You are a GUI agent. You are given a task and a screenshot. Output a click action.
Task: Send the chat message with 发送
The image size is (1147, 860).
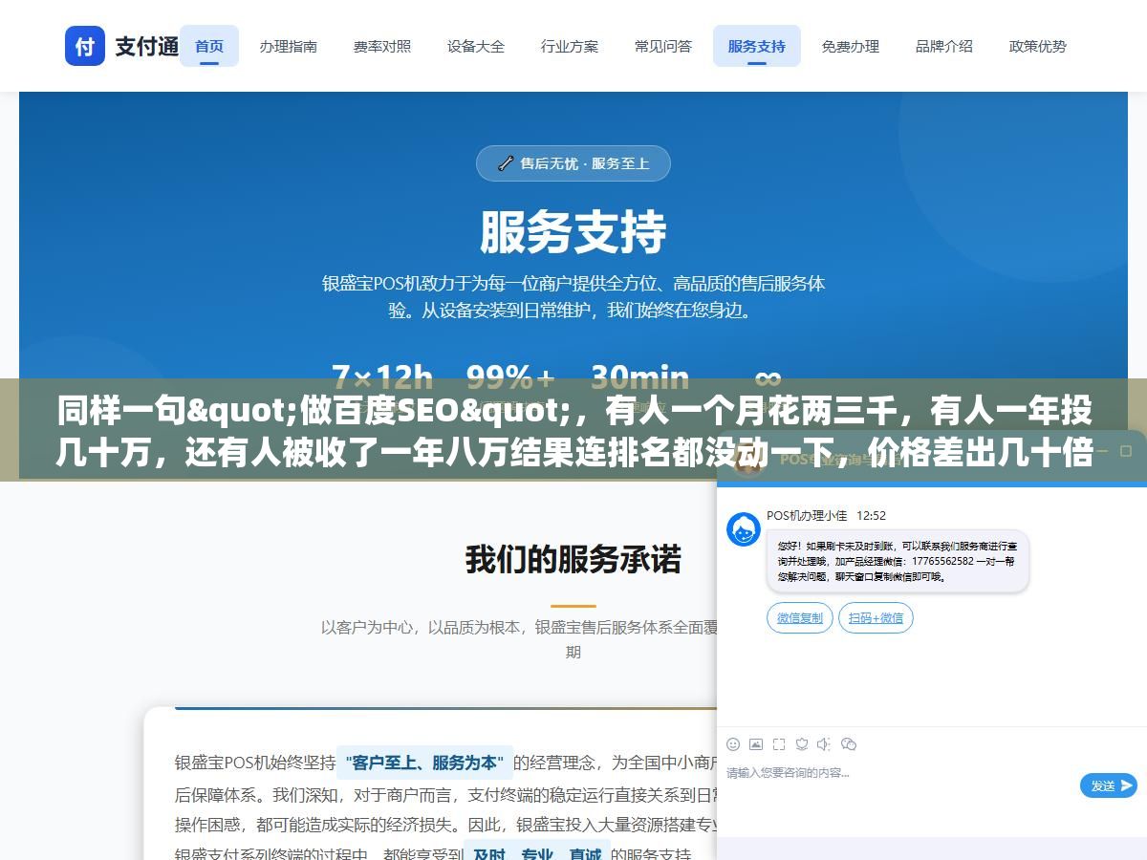coord(1108,785)
